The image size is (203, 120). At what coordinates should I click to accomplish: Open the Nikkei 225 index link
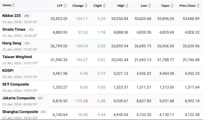[12, 16]
